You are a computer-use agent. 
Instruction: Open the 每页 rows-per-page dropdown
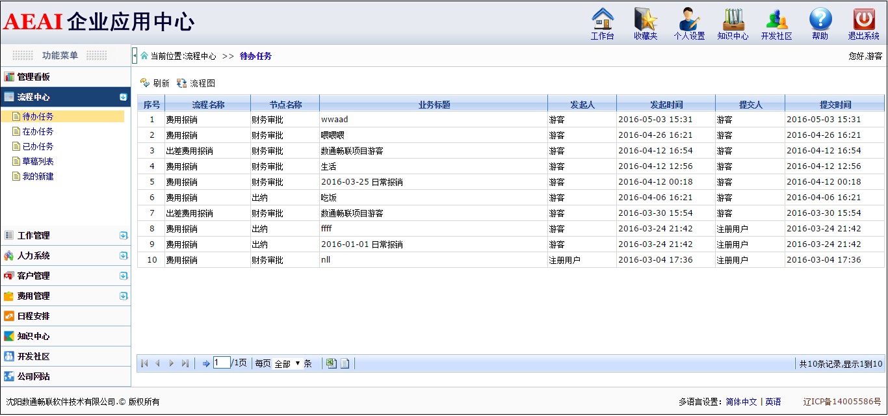287,363
